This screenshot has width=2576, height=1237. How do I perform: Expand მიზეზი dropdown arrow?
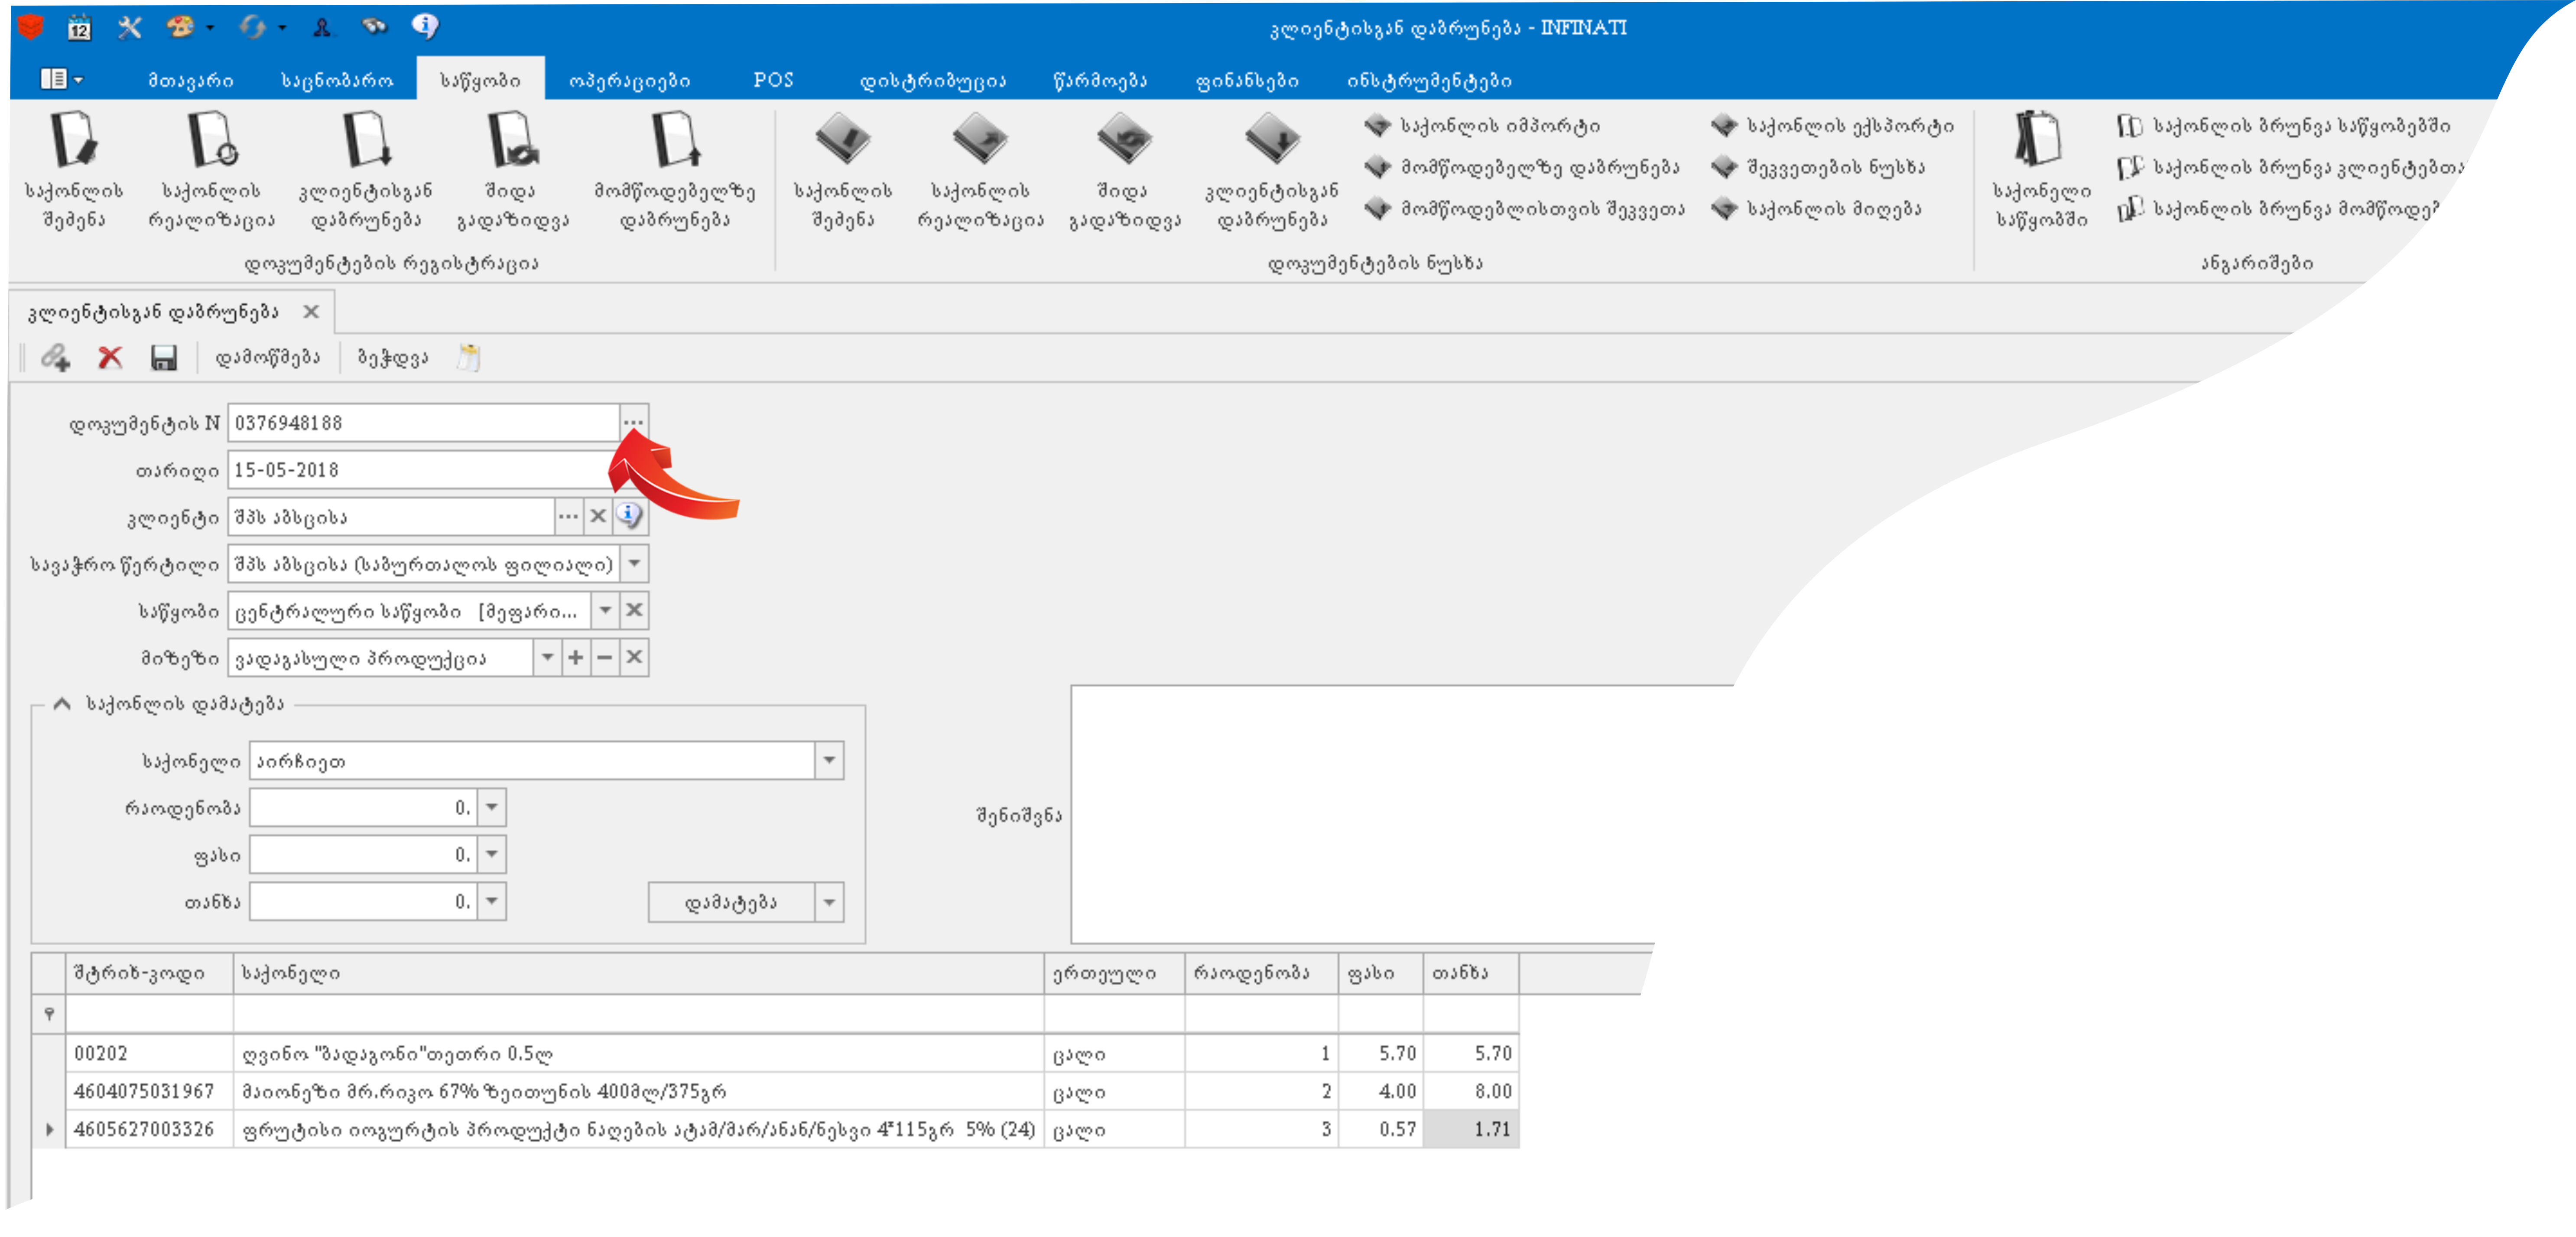tap(547, 657)
